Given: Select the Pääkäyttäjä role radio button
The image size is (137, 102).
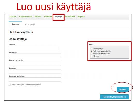Looking at the screenshot, I should tap(91, 49).
